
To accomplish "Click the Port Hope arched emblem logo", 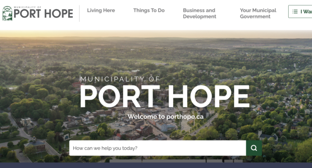I will [7, 13].
